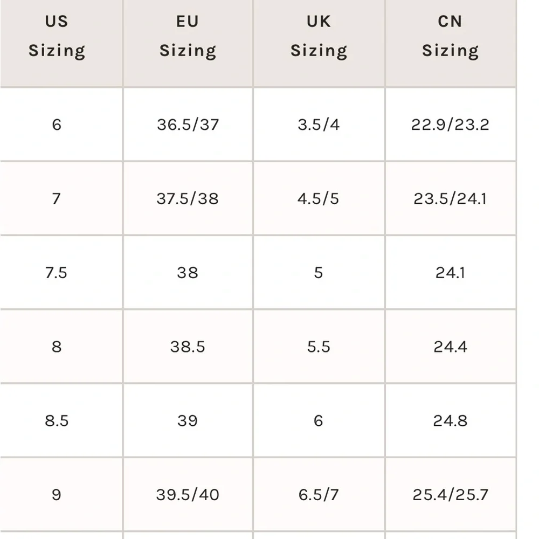Click the EU Sizing column header

pyautogui.click(x=188, y=37)
